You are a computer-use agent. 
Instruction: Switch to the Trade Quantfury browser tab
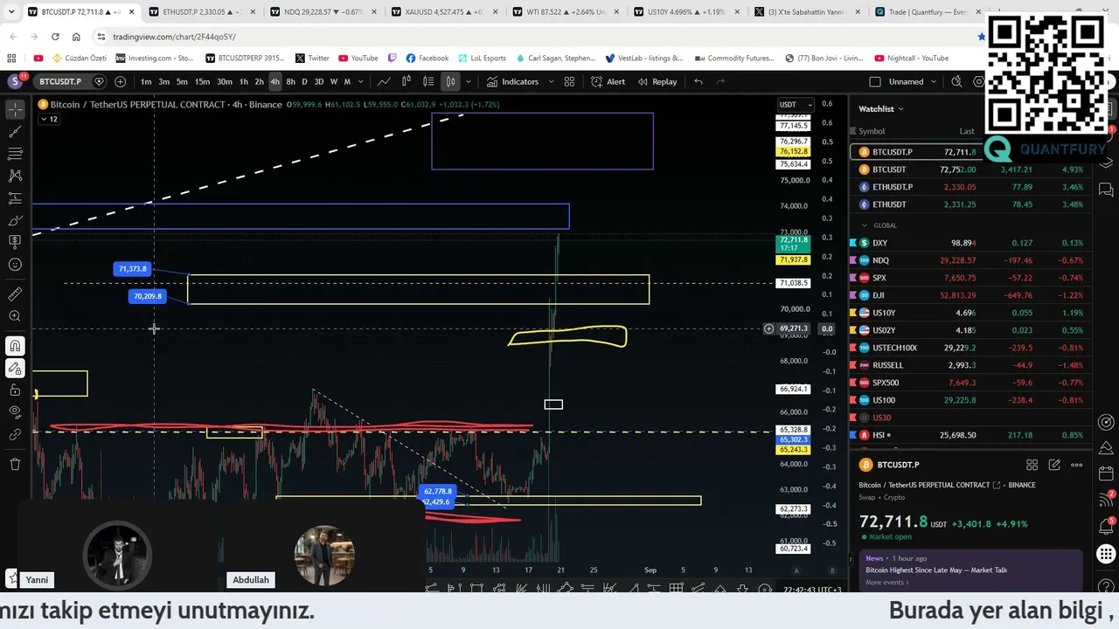928,12
